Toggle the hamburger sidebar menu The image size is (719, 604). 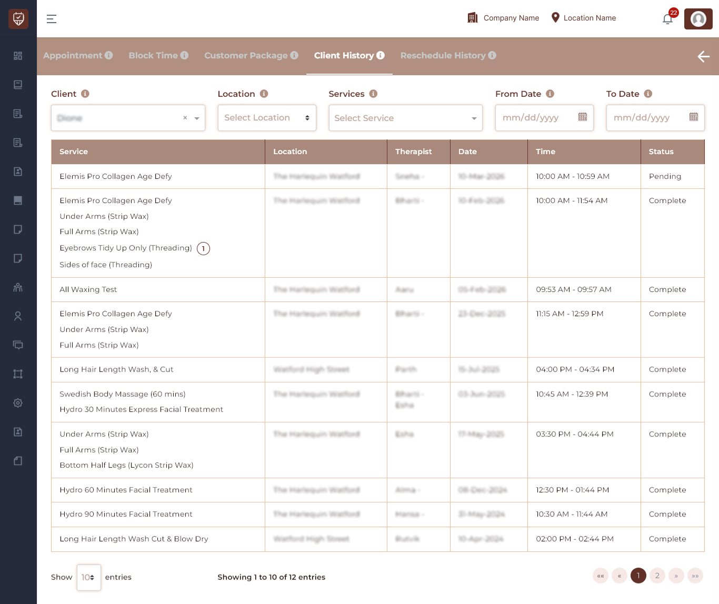52,19
